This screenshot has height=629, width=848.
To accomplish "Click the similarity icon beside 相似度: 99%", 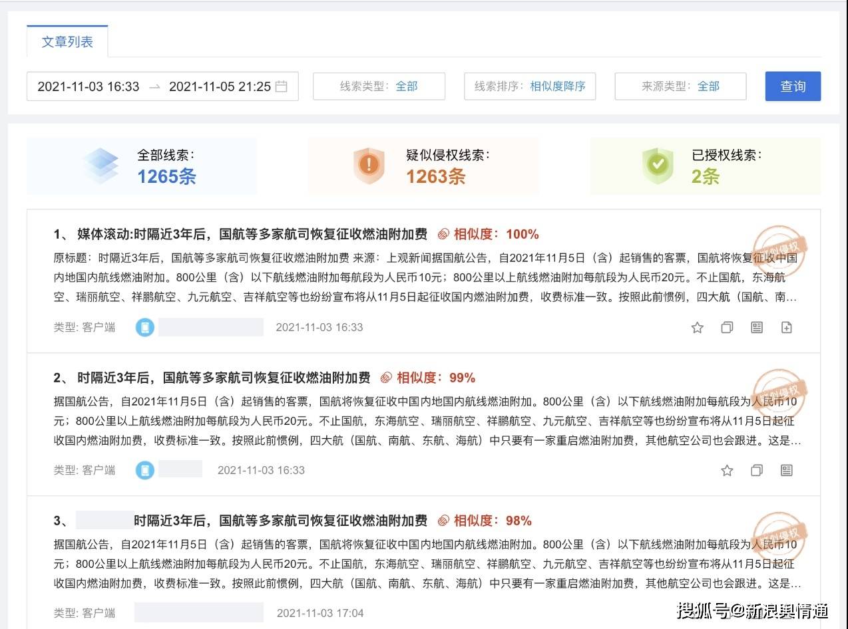I will pyautogui.click(x=386, y=378).
